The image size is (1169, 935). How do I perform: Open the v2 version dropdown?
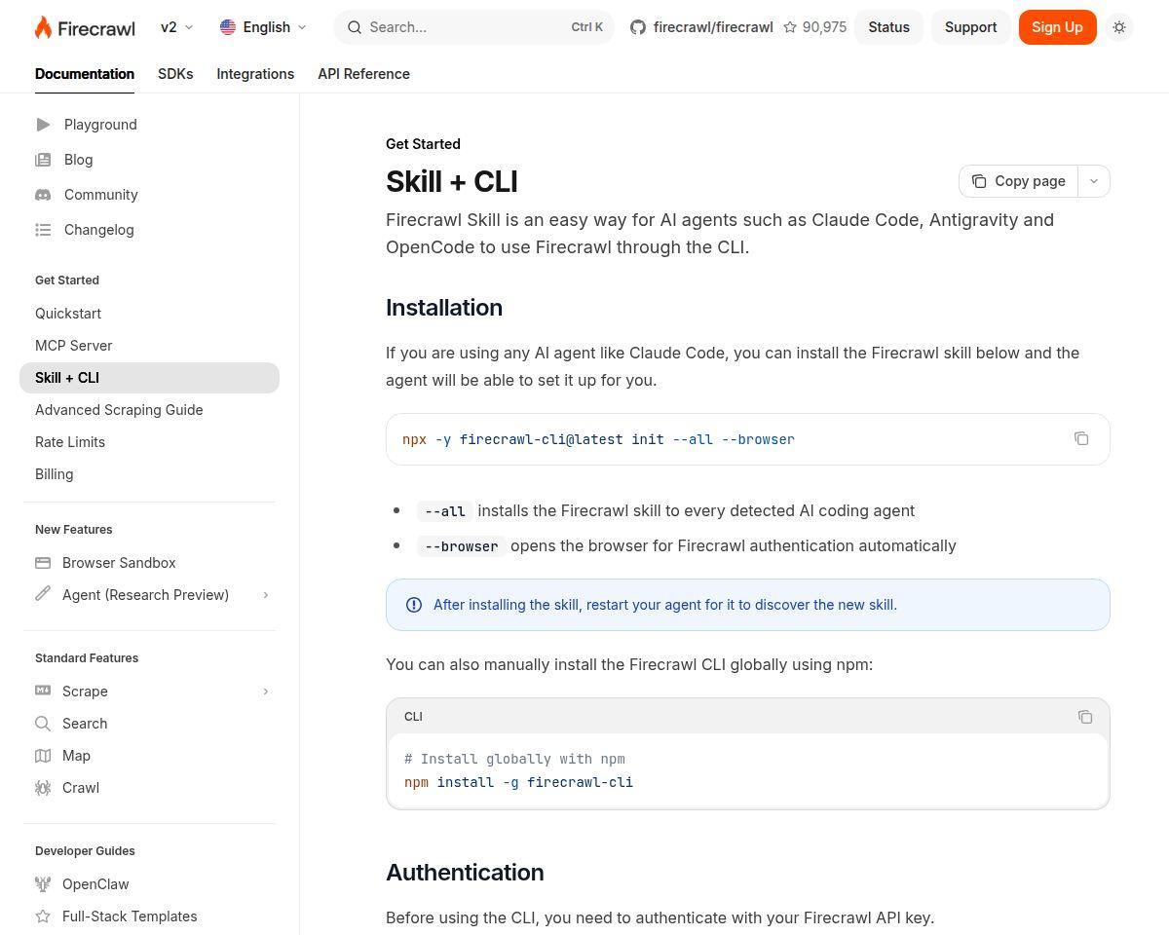click(176, 27)
